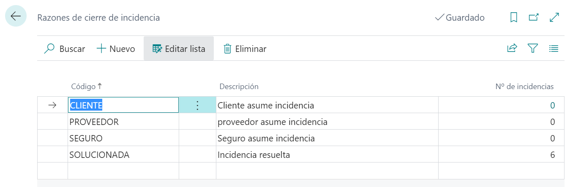
Task: Open page in new window icon
Action: [534, 18]
